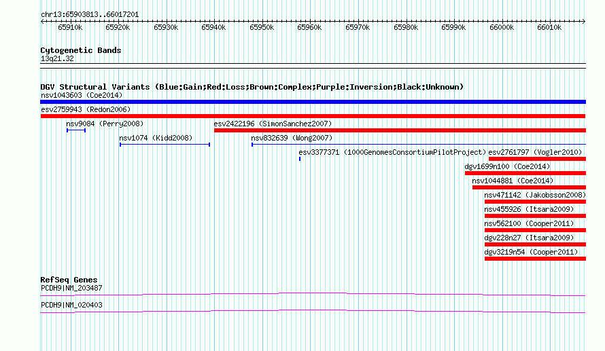Screen dimensions: 605x351
Task: Click the 66000k ruler tick label
Action: 502,28
